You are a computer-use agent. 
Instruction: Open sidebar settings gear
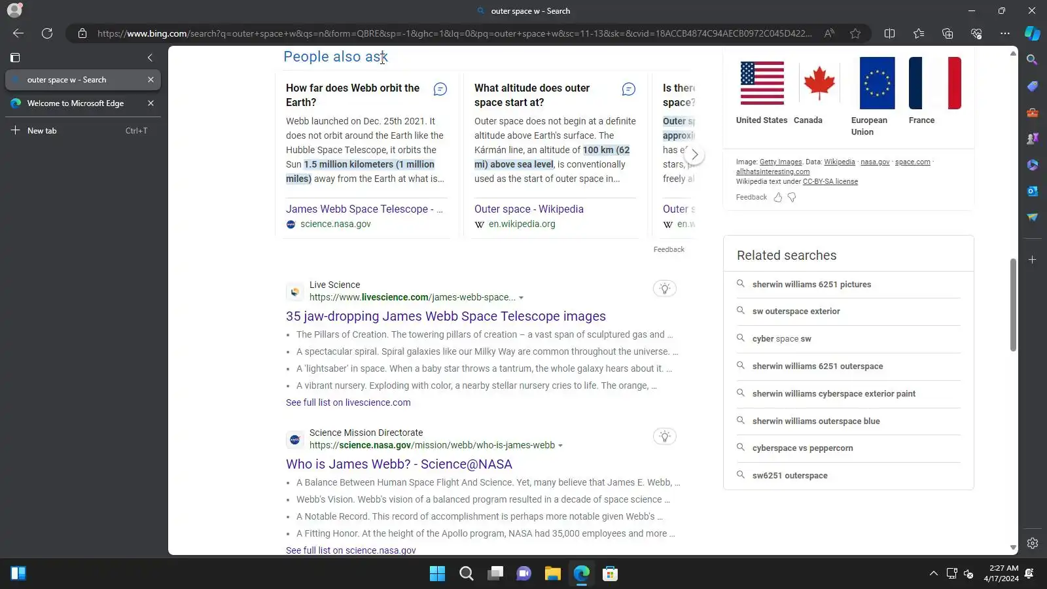coord(1033,543)
